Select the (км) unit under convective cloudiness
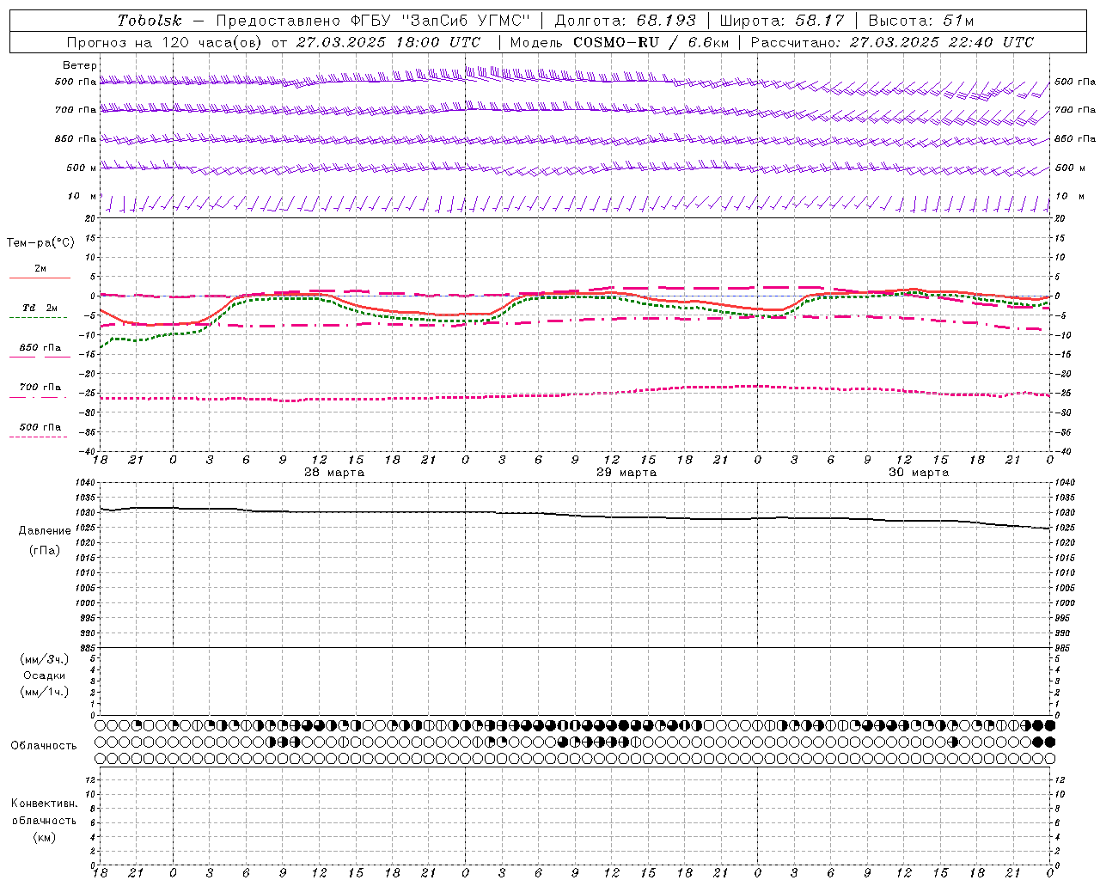The image size is (1100, 880). pos(44,837)
